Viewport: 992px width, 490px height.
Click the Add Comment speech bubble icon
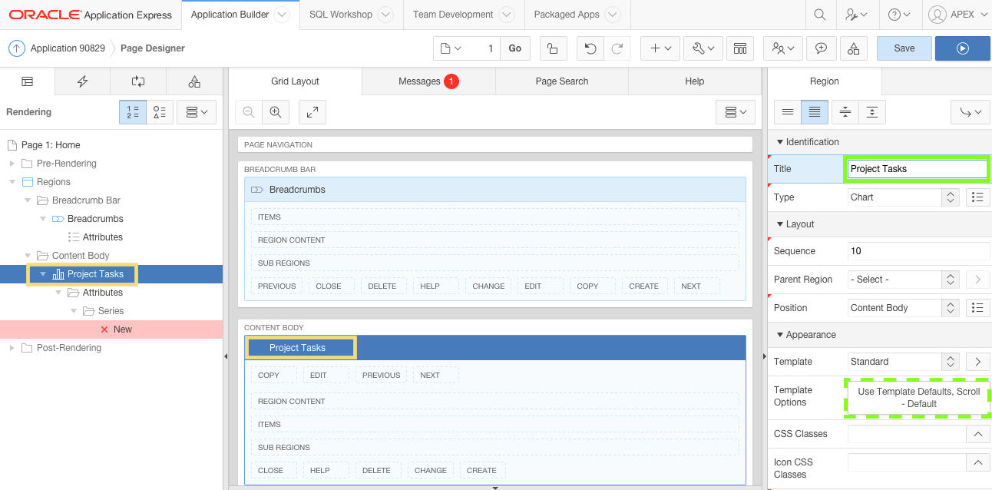822,48
